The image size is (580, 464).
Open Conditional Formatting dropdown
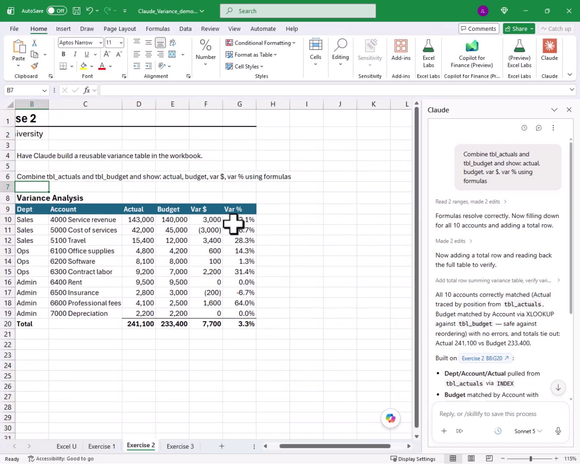point(260,43)
